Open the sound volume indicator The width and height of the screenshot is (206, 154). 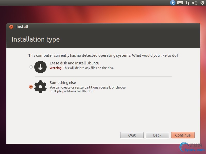coord(195,3)
